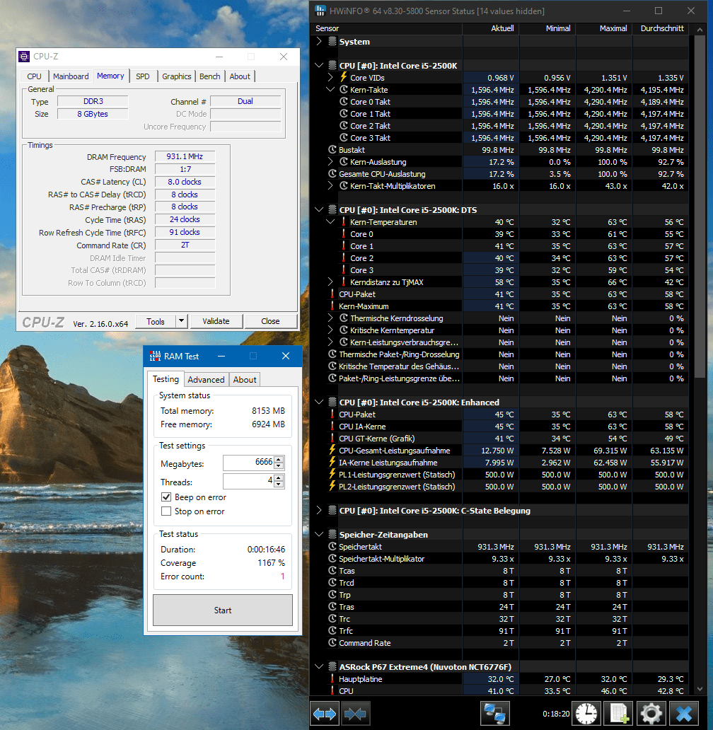This screenshot has width=713, height=730.
Task: Click chip icon beside ASRock P67 Extreme4 header
Action: 332,666
